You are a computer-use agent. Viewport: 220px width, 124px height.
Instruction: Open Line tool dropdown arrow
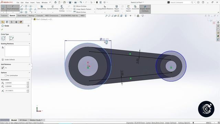pyautogui.click(x=24, y=6)
